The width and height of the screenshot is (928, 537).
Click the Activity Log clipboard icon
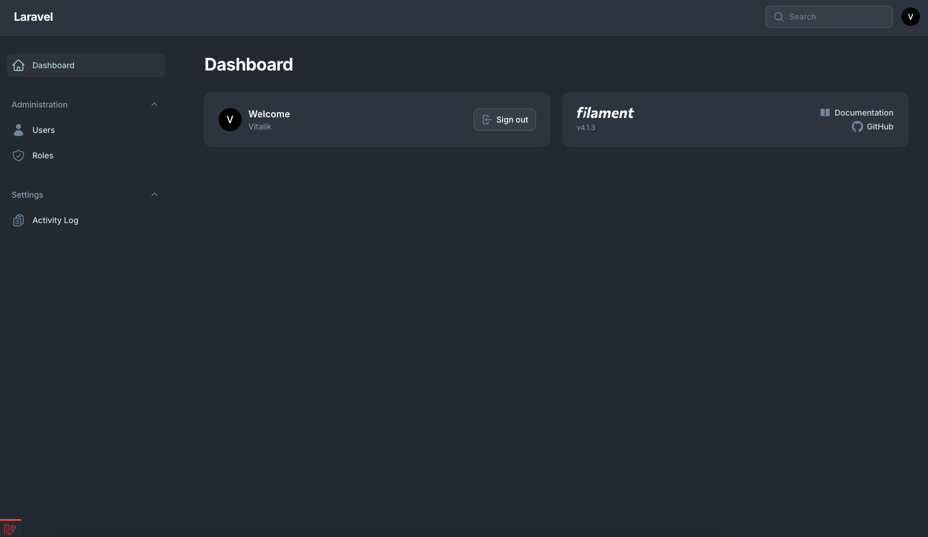19,220
